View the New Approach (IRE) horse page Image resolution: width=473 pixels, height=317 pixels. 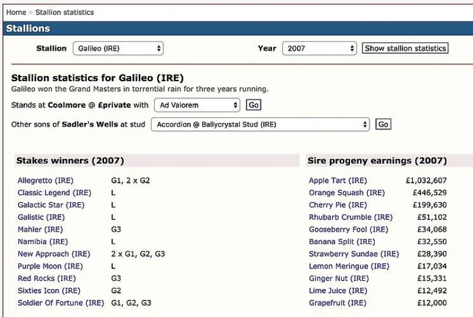(54, 254)
